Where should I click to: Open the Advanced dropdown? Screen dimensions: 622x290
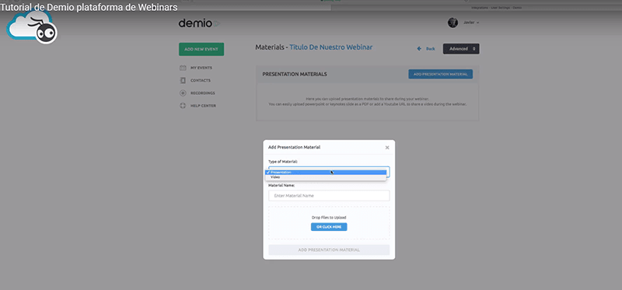point(461,49)
